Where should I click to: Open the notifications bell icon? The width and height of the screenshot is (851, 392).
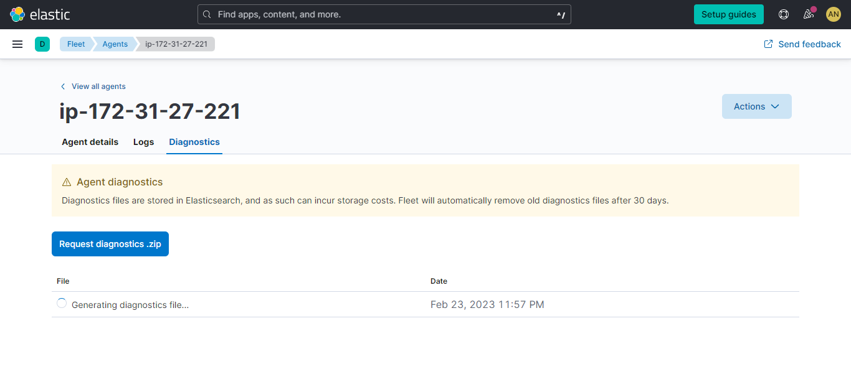[808, 14]
